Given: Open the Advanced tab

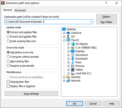Looking at the screenshot, I should pos(20,10).
